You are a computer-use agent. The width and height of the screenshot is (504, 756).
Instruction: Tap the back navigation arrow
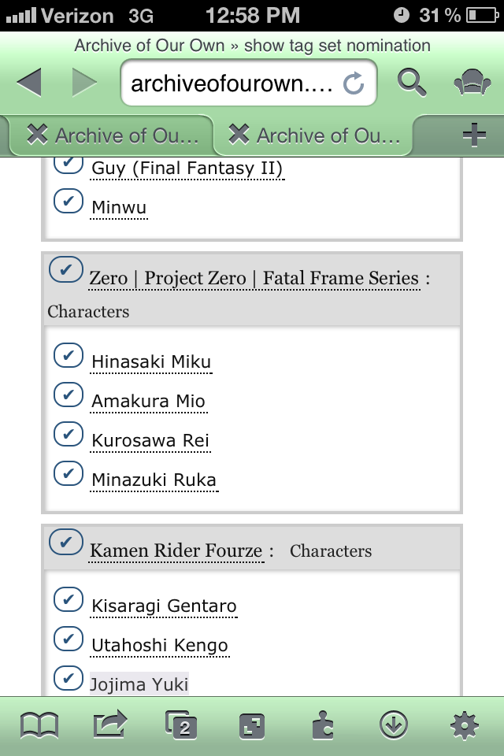click(x=29, y=83)
